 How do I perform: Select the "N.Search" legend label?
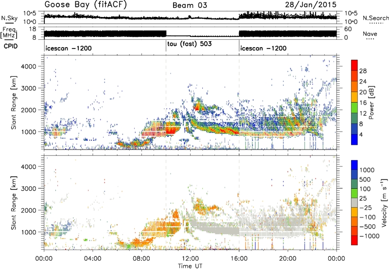375,18
